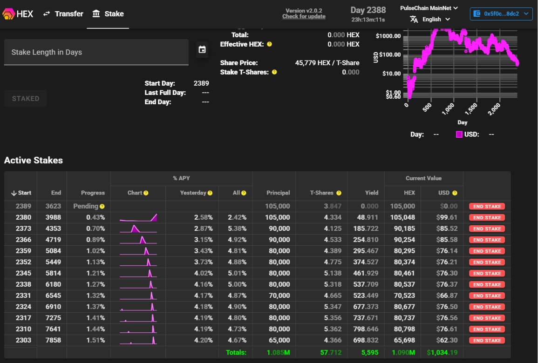Screen dimensions: 538x363
Task: Click the Principal column header
Action: pyautogui.click(x=278, y=193)
